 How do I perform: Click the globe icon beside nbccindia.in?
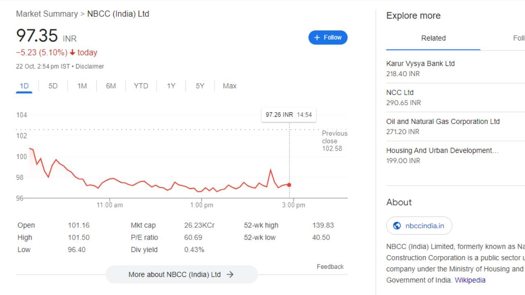click(x=397, y=226)
